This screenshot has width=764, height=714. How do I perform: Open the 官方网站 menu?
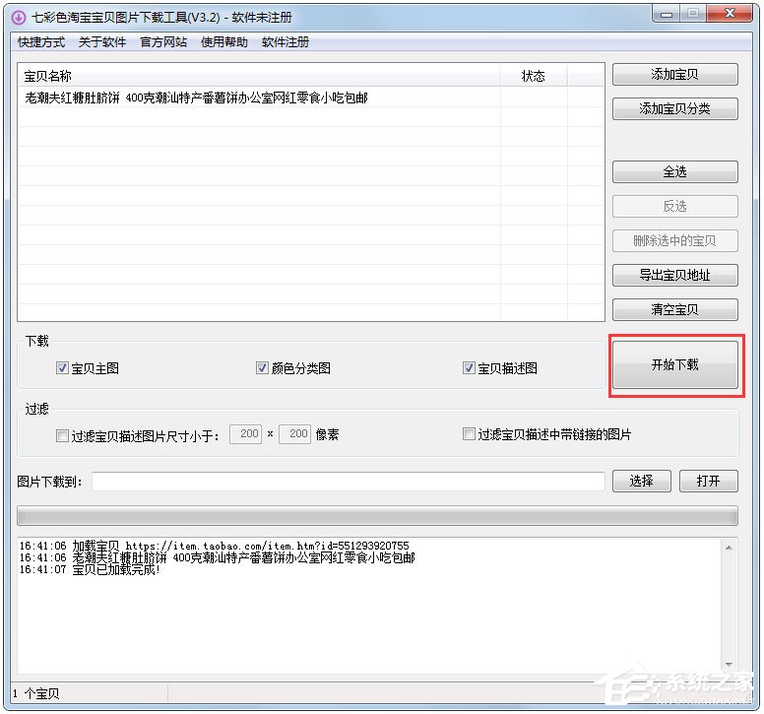click(x=163, y=42)
